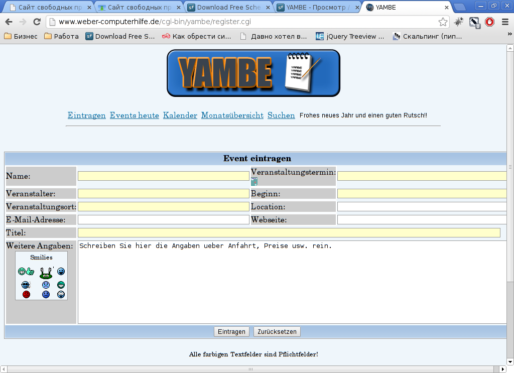
Task: Click the vertical scrollbar down arrow
Action: [510, 362]
